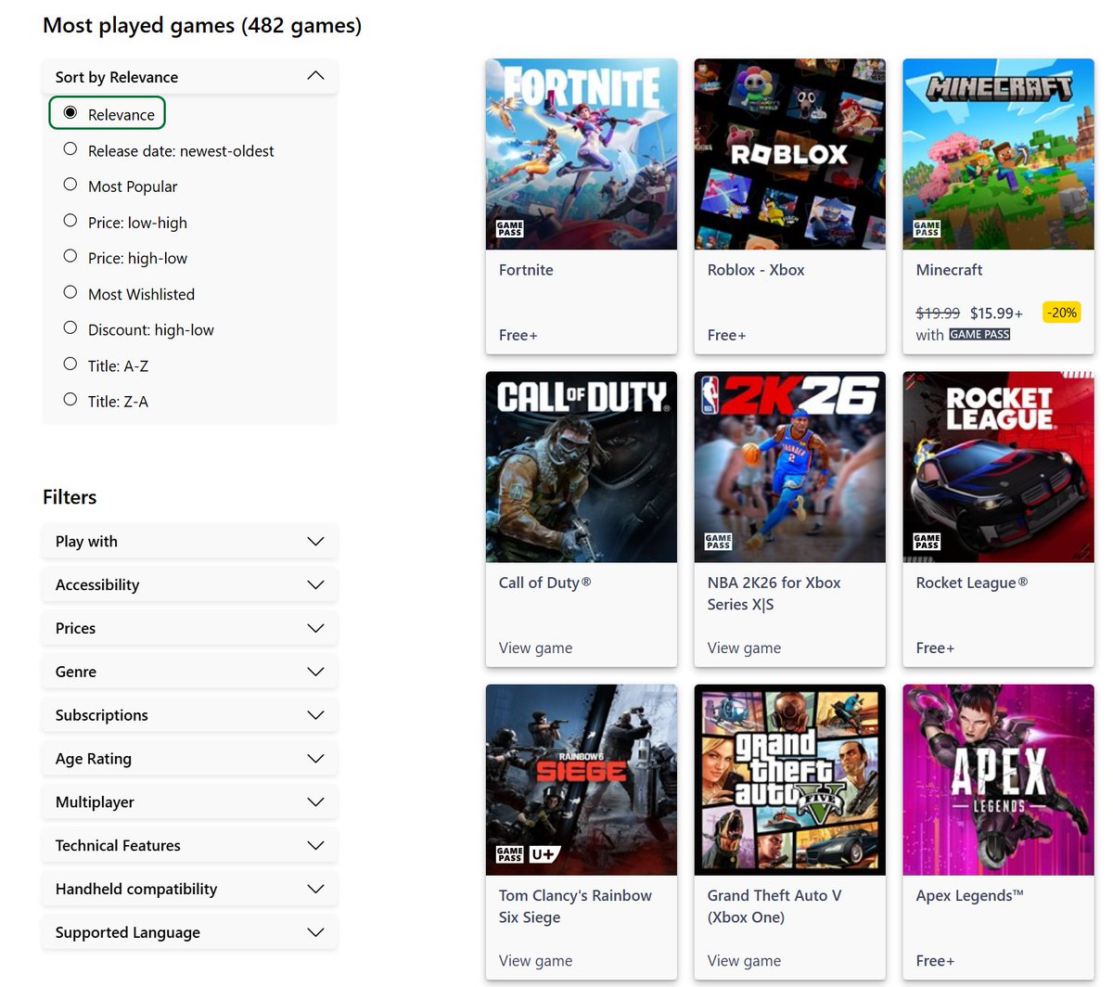The width and height of the screenshot is (1113, 987).
Task: Sort by Price: low-high
Action: tap(70, 220)
